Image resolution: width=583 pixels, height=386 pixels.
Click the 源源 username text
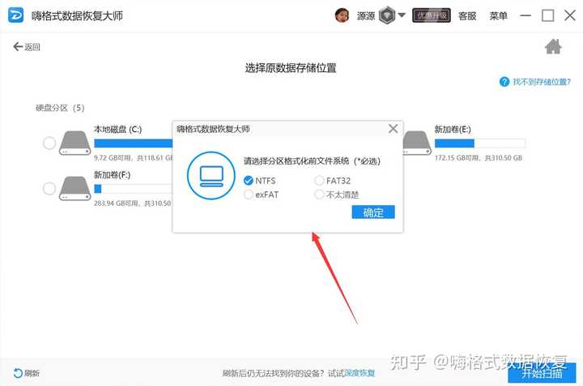pyautogui.click(x=366, y=15)
